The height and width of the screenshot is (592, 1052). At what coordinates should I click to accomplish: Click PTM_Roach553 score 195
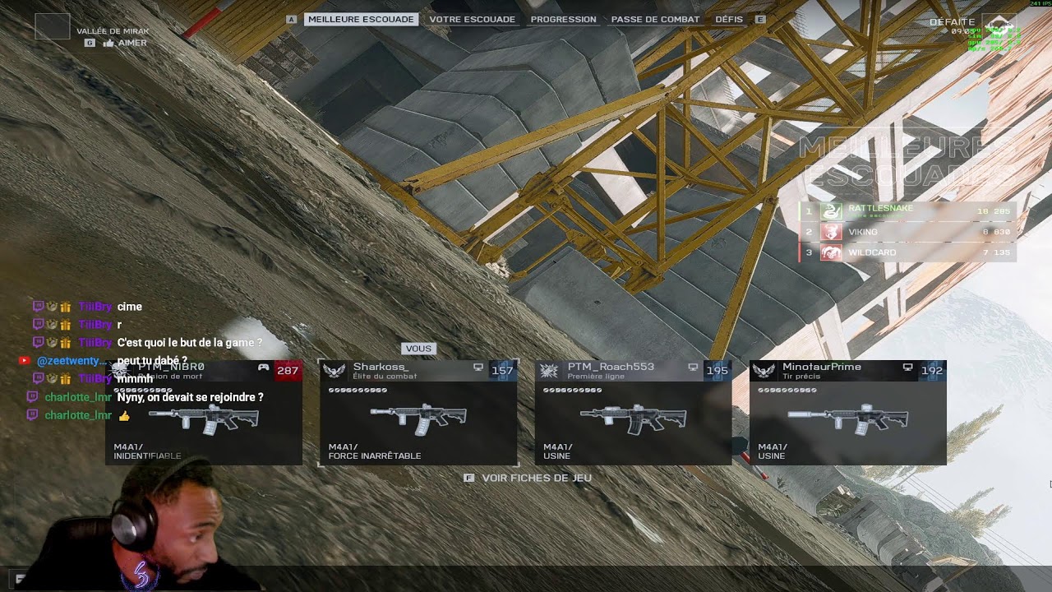coord(717,371)
